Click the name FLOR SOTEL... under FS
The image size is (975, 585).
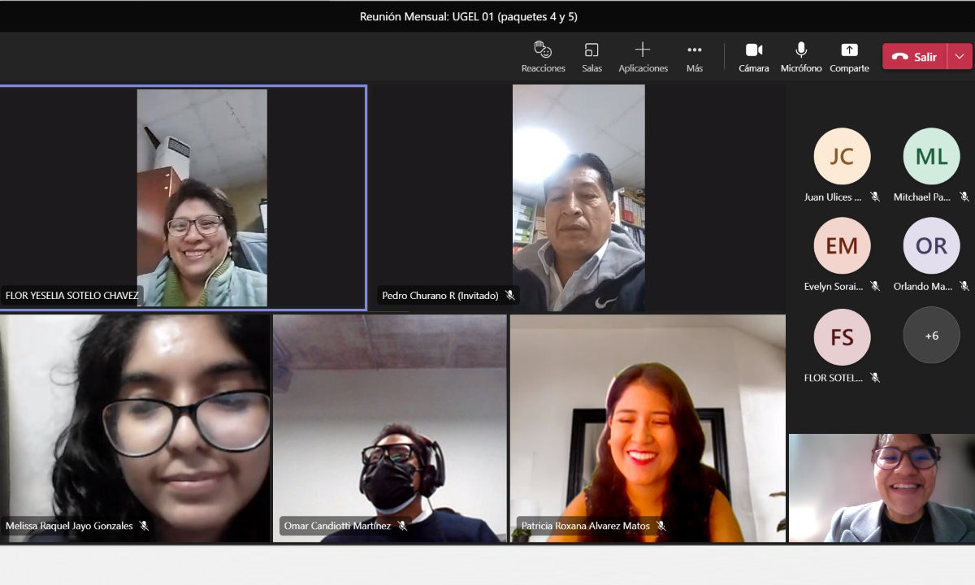pos(834,377)
